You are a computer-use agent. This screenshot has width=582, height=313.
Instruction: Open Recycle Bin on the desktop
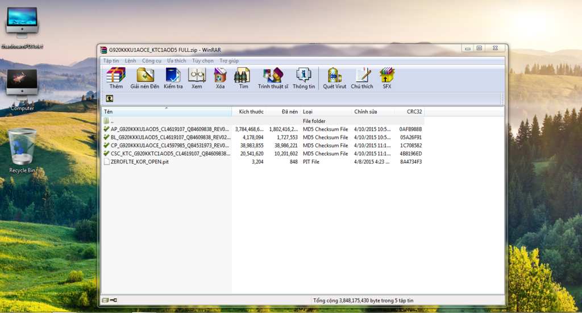coord(22,151)
